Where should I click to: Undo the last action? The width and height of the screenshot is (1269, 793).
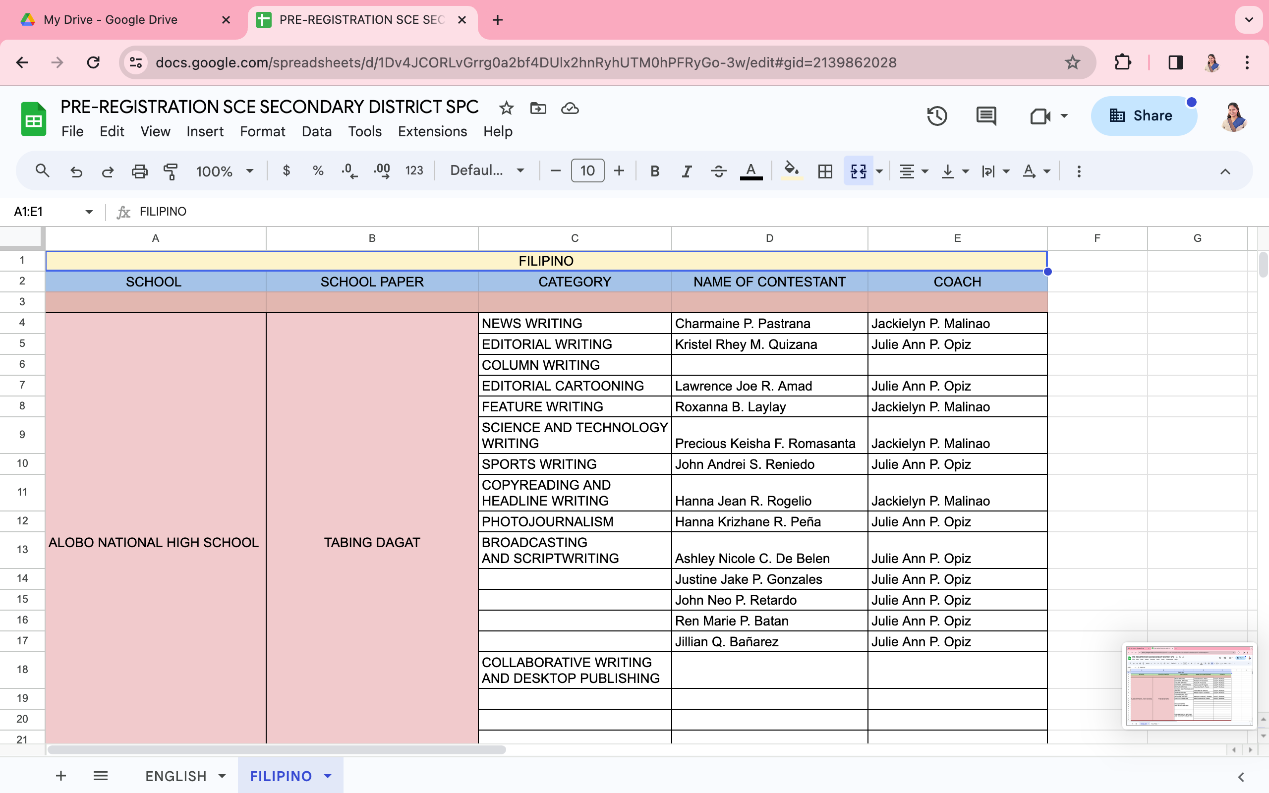pos(76,171)
